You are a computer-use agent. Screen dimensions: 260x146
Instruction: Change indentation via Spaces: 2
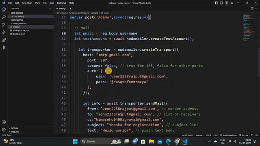199,135
